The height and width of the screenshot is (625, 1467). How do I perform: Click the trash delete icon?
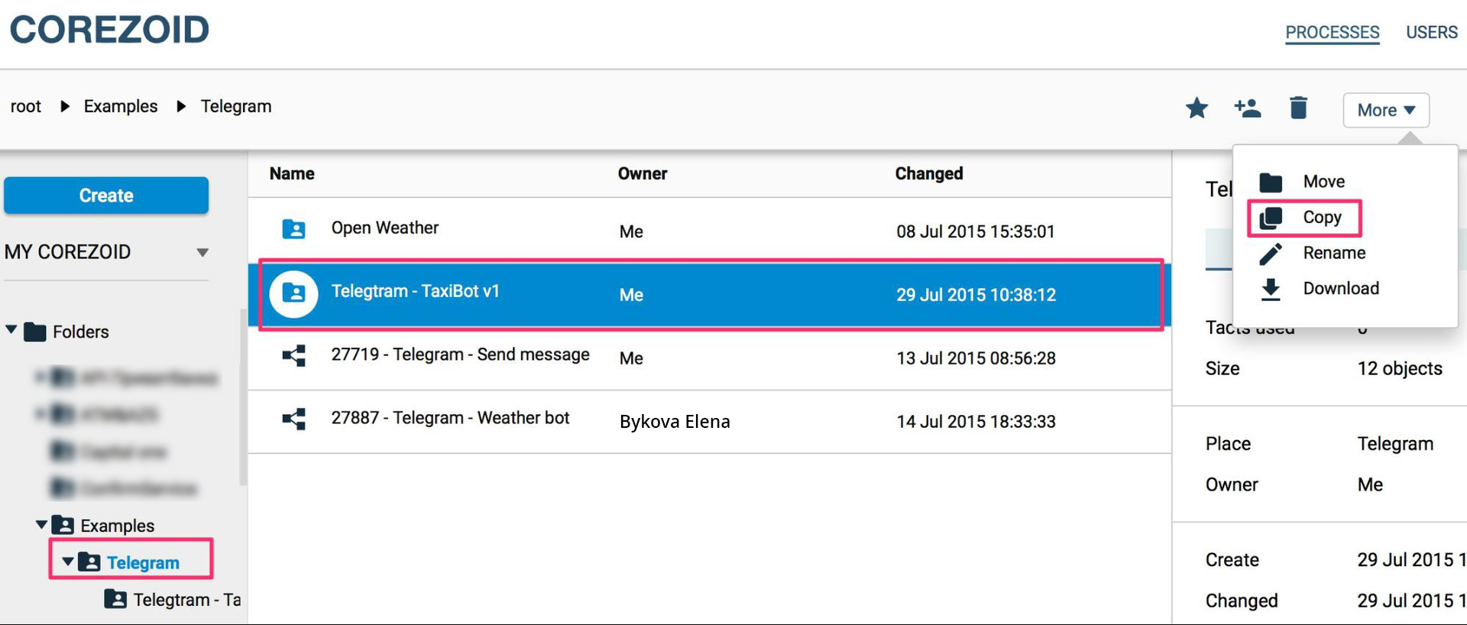1298,108
